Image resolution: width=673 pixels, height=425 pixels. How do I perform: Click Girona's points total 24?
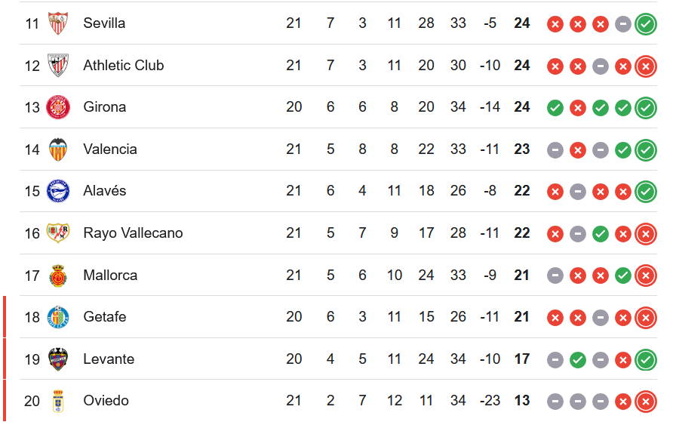pos(522,107)
